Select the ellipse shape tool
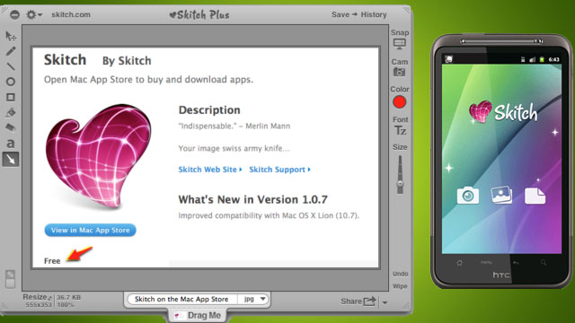The width and height of the screenshot is (575, 323). click(11, 82)
